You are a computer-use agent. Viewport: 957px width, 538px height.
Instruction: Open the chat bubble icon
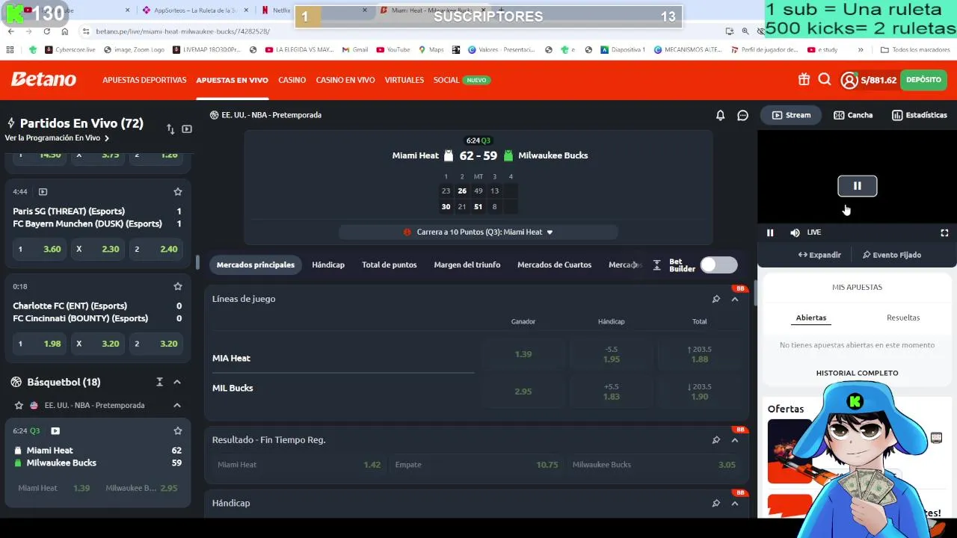tap(742, 115)
